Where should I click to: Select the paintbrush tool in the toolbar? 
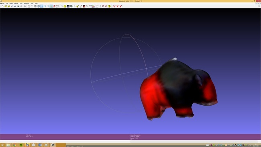pyautogui.click(x=81, y=6)
